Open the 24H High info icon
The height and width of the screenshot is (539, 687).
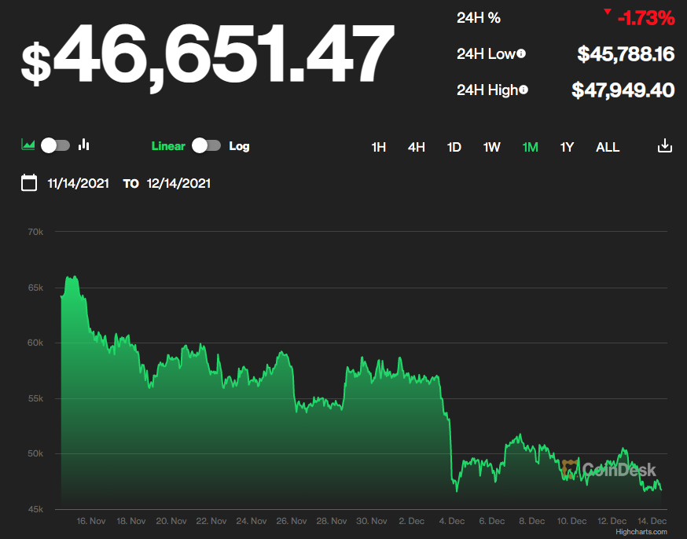pos(524,90)
